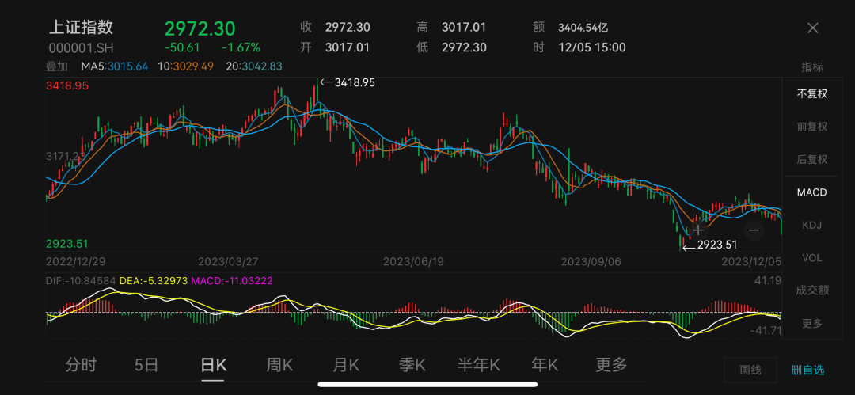855x395 pixels.
Task: Tap the percentage change -1.67%
Action: tap(241, 47)
